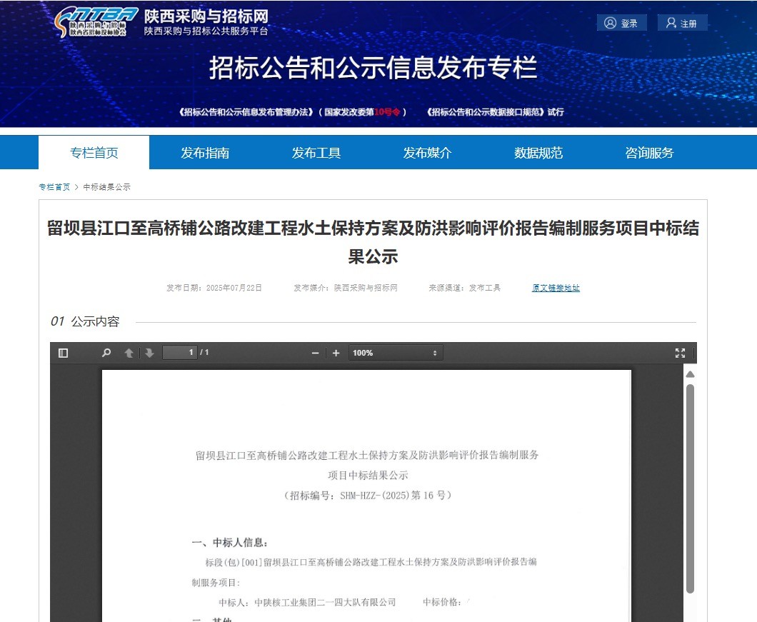
Task: Select 发布媒介 in navigation bar
Action: click(x=427, y=153)
